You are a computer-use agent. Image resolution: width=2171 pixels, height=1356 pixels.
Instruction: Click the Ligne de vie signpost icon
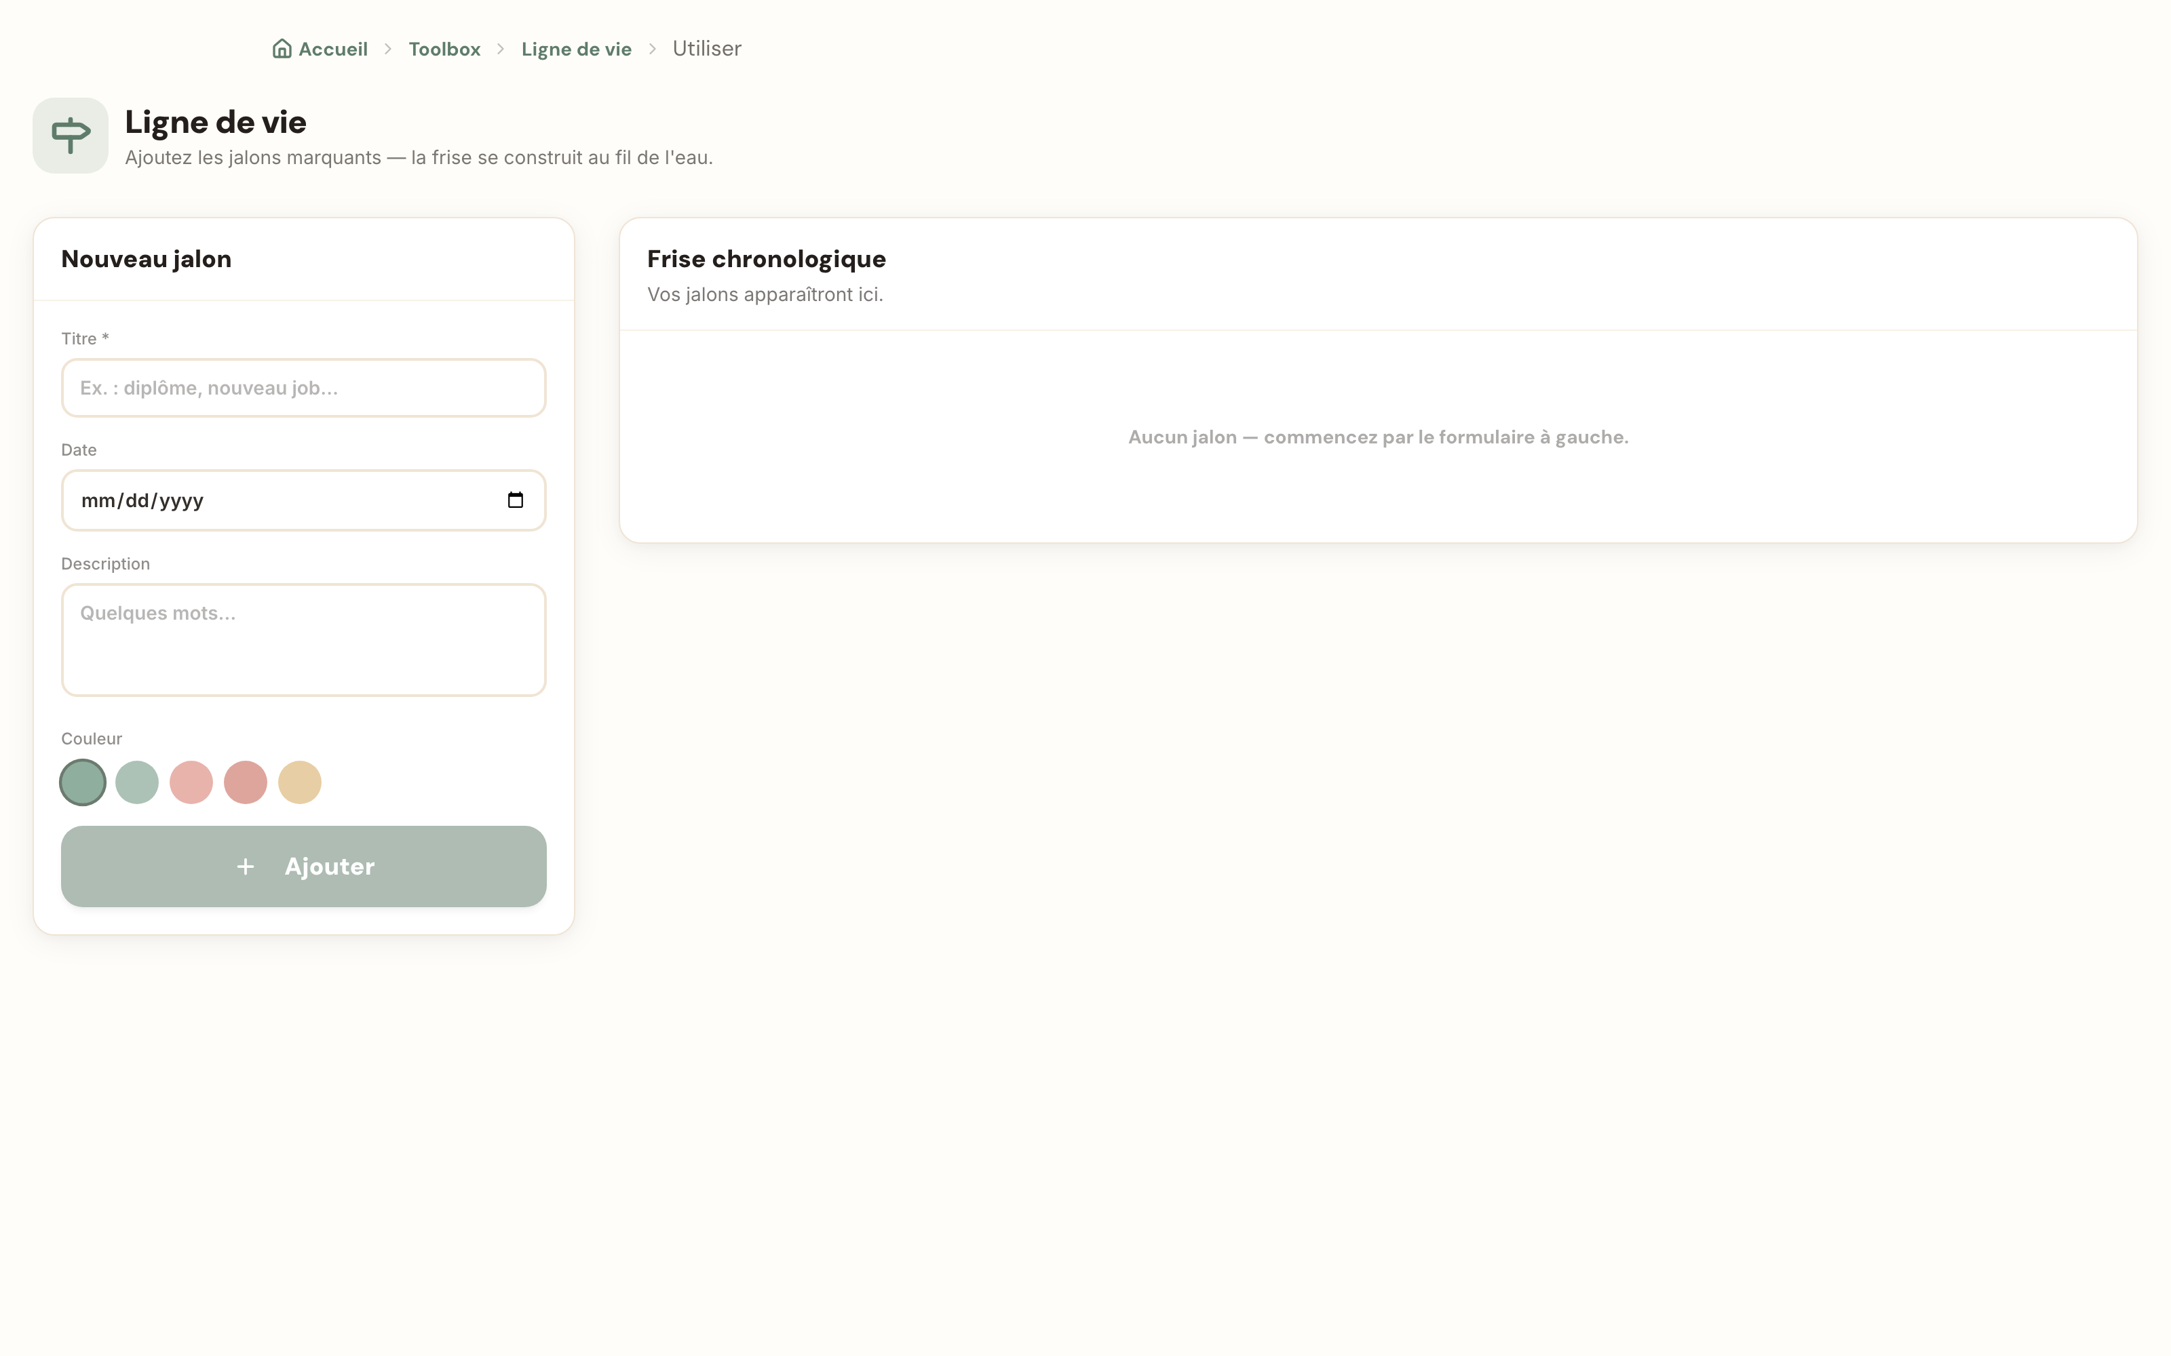pyautogui.click(x=71, y=136)
